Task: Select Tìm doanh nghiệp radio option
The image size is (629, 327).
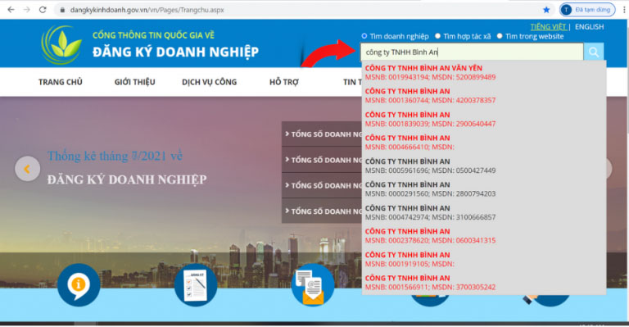Action: click(364, 36)
